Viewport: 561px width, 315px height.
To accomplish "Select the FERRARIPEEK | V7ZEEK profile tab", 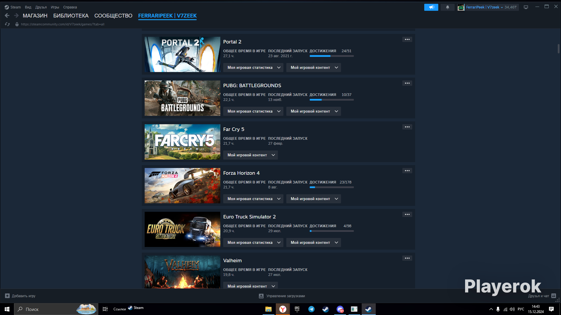I will (x=168, y=16).
